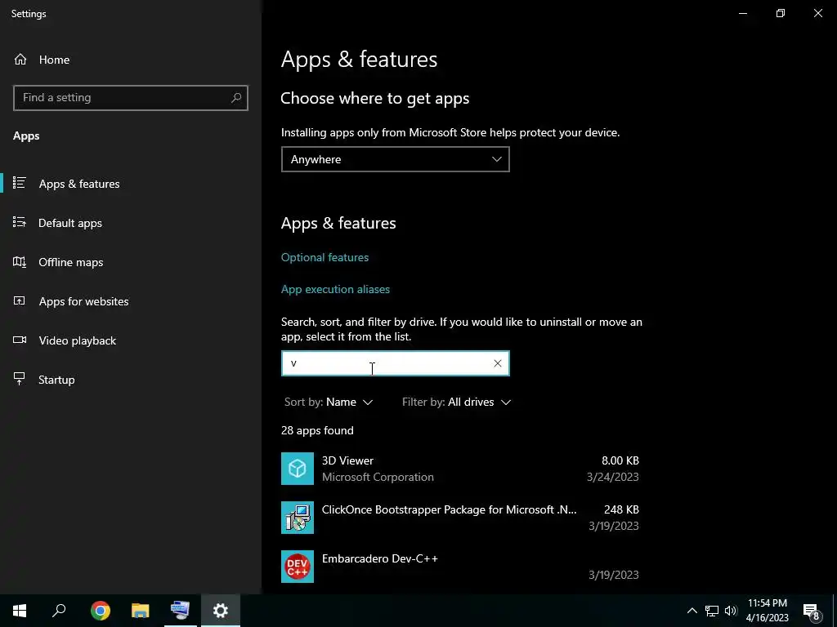Restore down the Settings window
The height and width of the screenshot is (627, 837).
coord(781,13)
